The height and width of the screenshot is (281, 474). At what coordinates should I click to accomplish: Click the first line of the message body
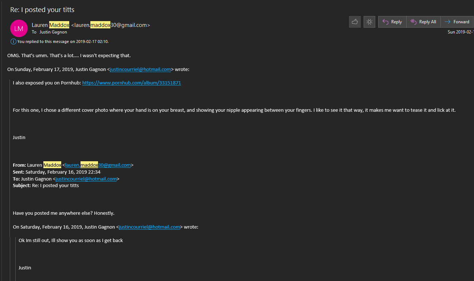click(x=69, y=55)
